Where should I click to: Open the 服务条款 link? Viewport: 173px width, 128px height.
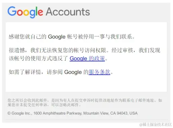pos(99,72)
